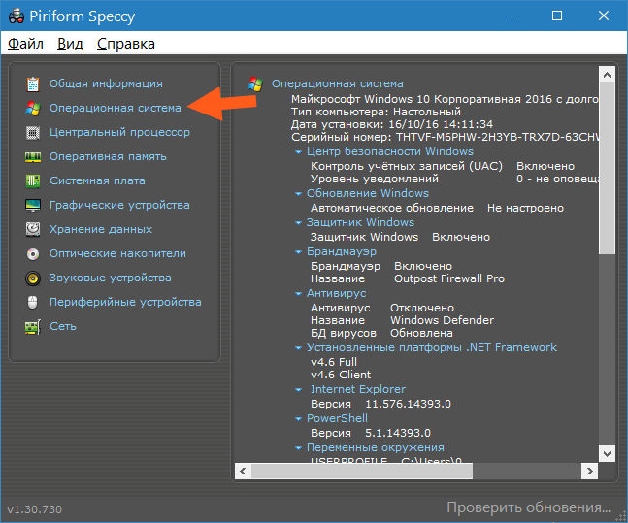Open the Файл menu
The width and height of the screenshot is (628, 523).
click(x=25, y=44)
